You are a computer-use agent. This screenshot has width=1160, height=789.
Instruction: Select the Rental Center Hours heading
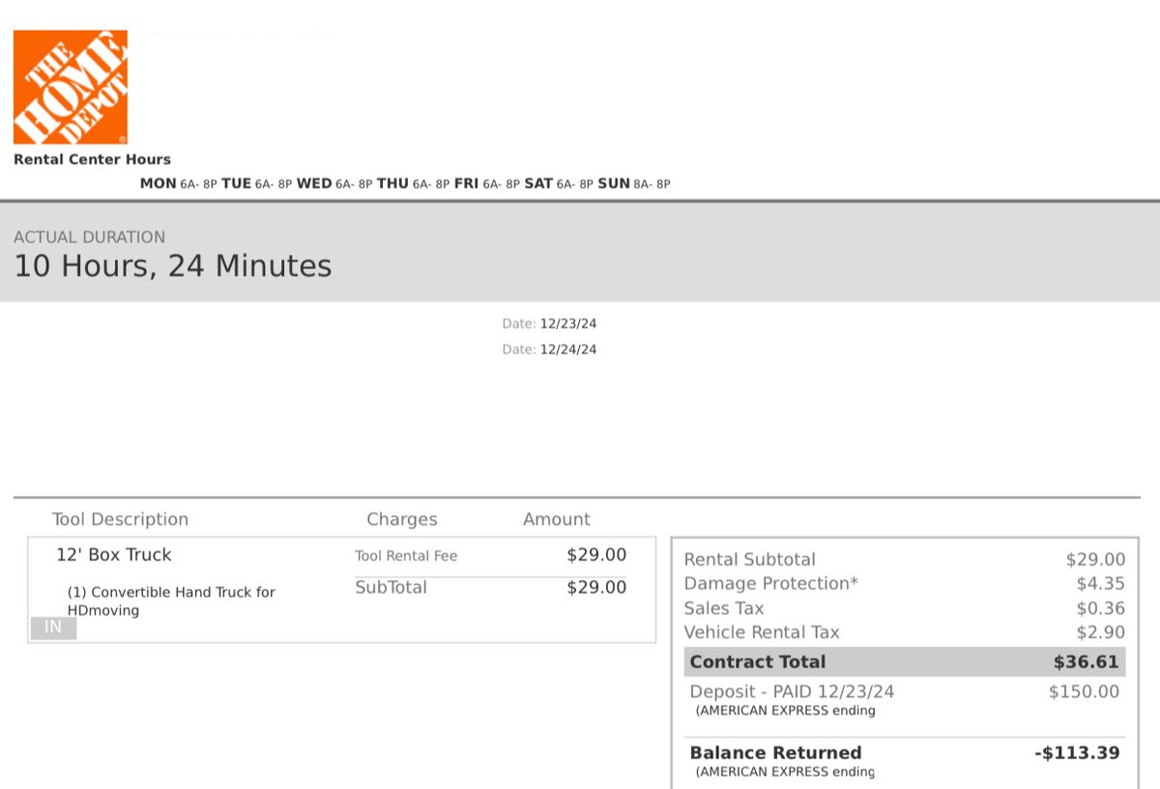pyautogui.click(x=92, y=160)
